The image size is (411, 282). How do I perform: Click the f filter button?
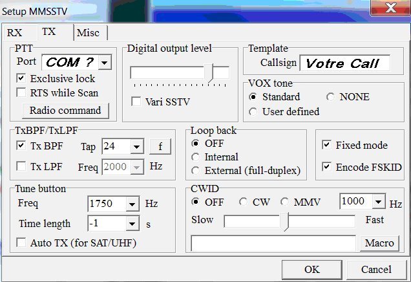pos(160,146)
